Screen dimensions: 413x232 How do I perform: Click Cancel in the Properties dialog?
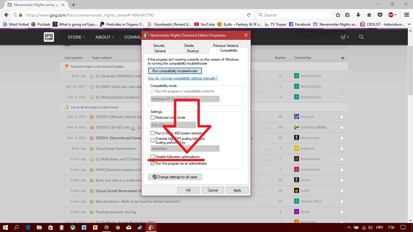click(x=213, y=190)
